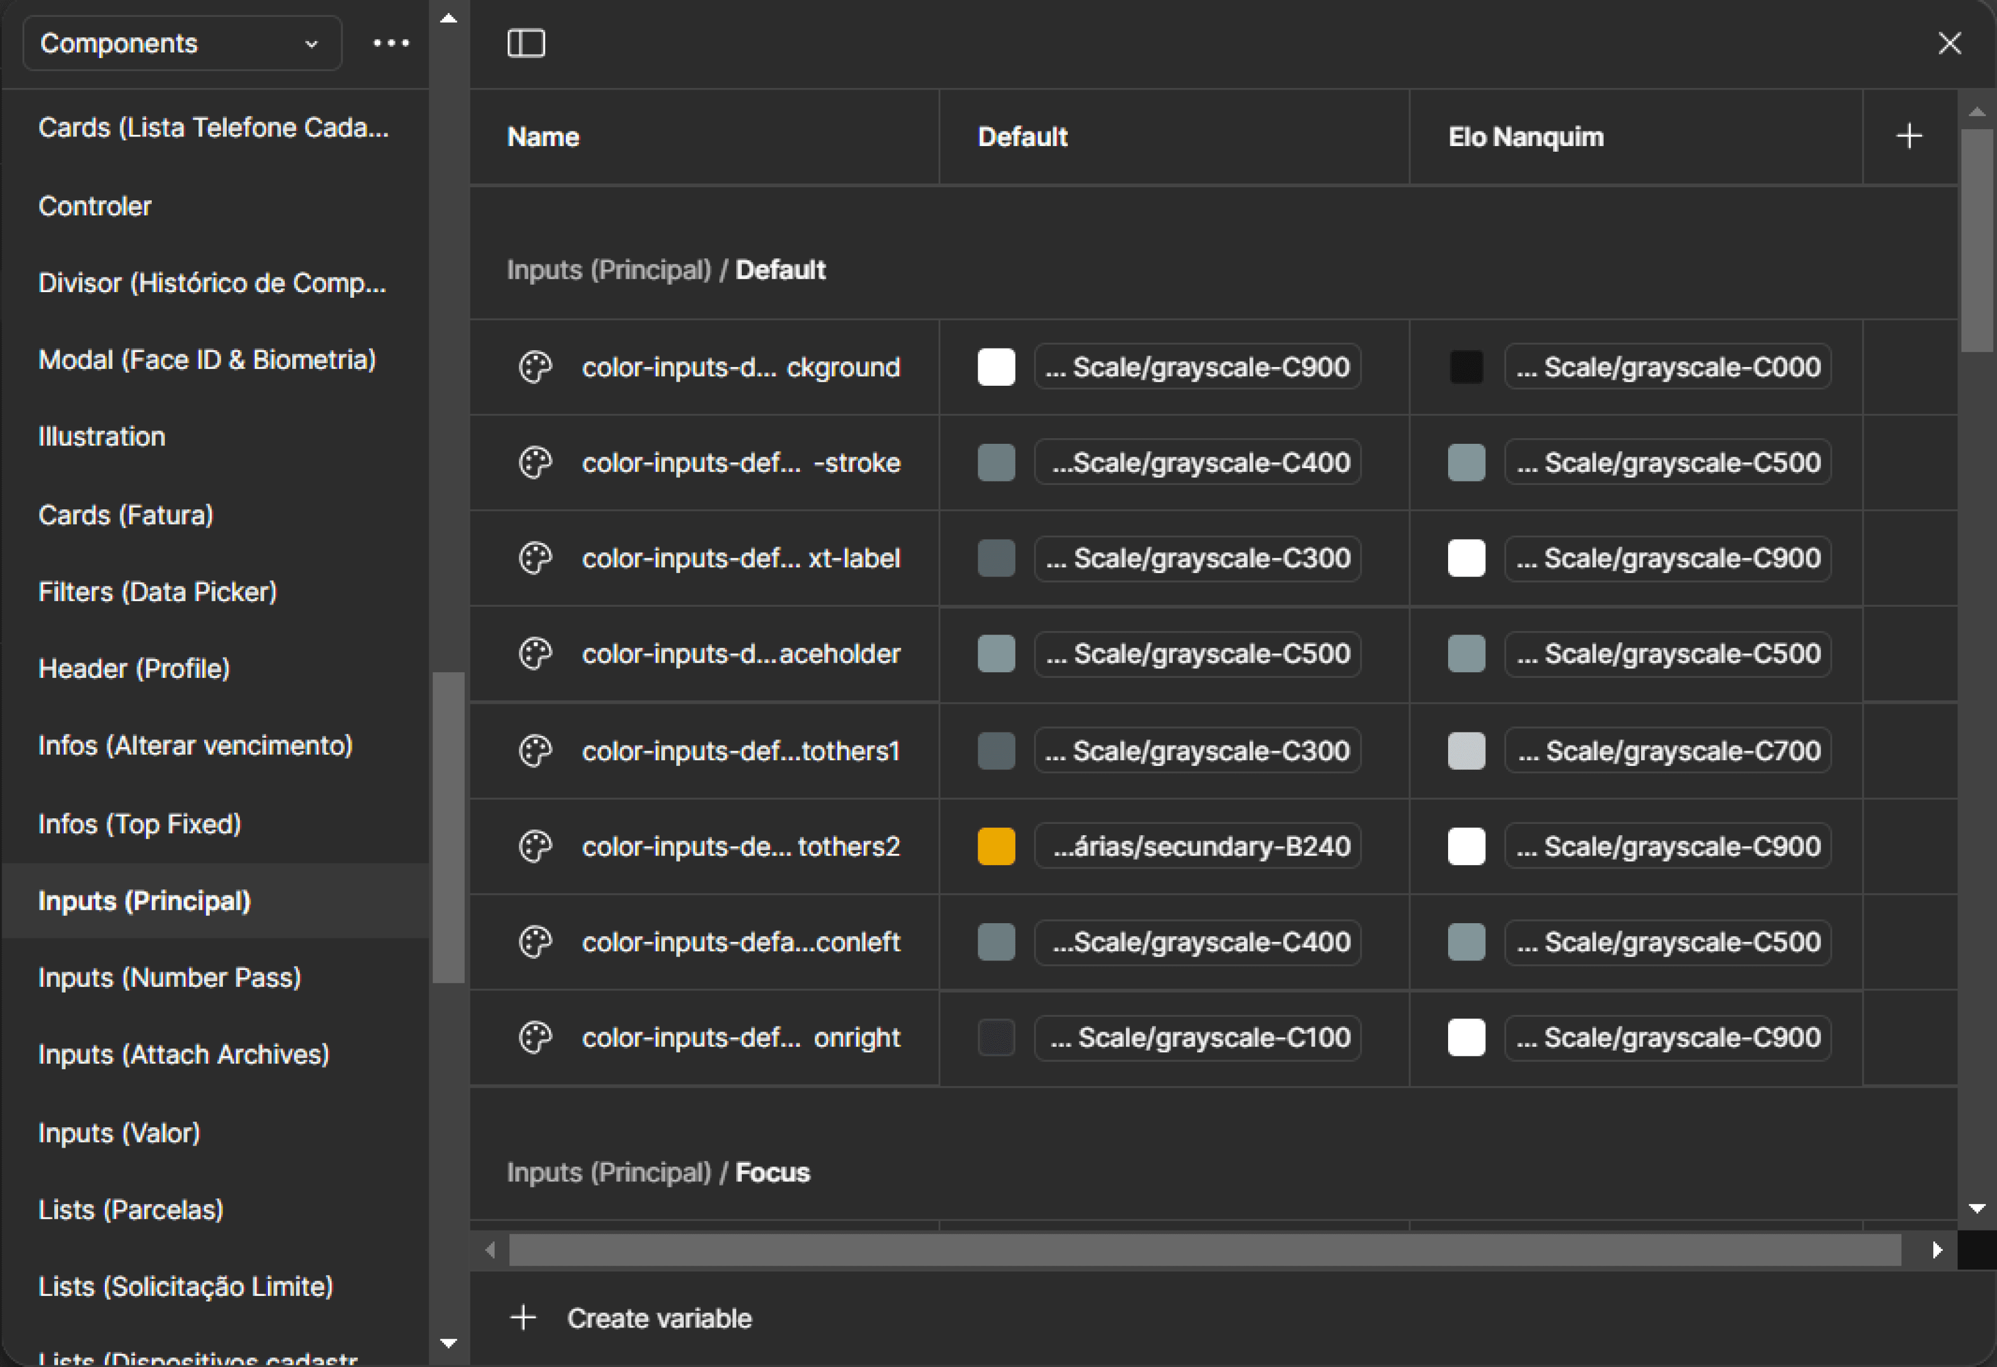
Task: Toggle the sidebar panel icon
Action: tap(526, 43)
